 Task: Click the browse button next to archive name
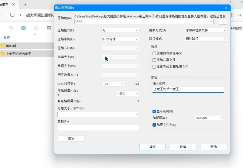223,22
